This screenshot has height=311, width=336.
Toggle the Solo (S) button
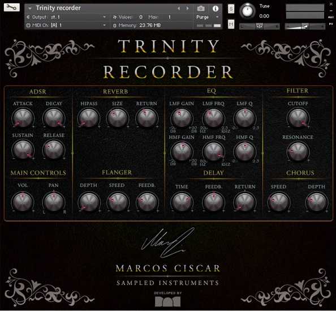(x=231, y=9)
